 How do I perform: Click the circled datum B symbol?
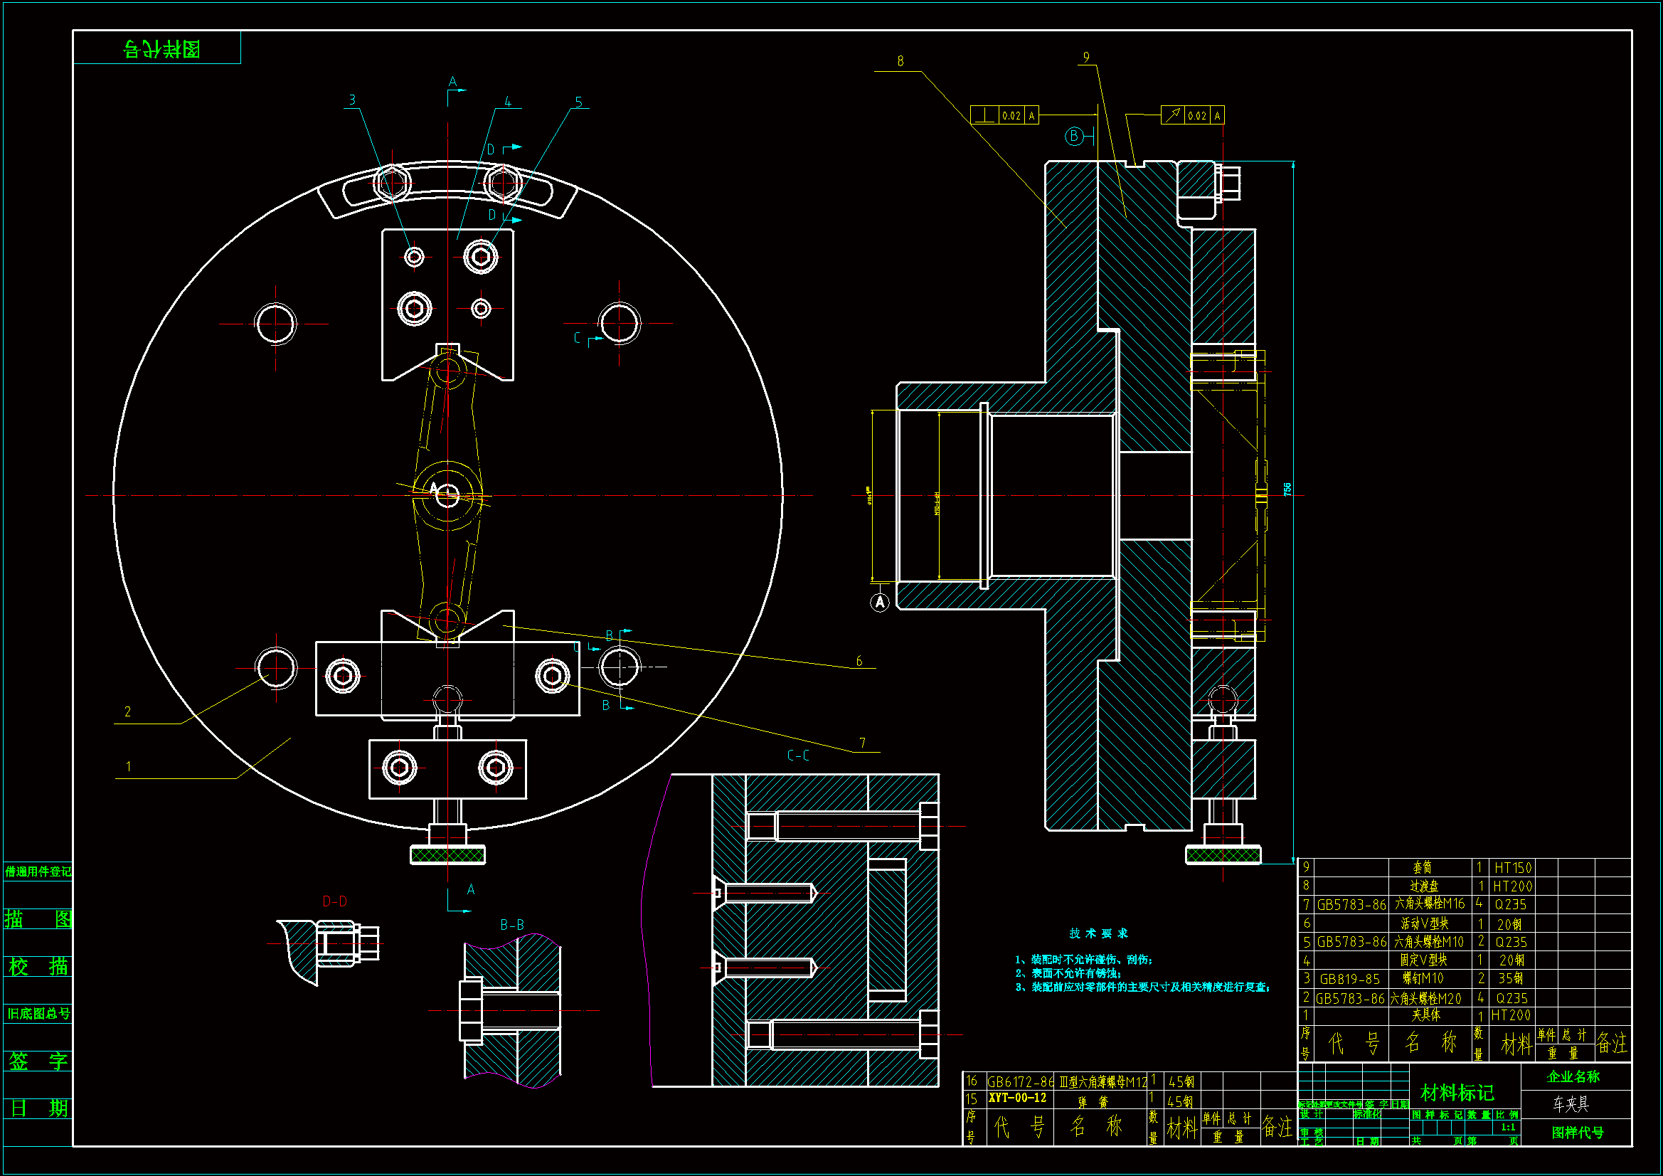[1074, 136]
